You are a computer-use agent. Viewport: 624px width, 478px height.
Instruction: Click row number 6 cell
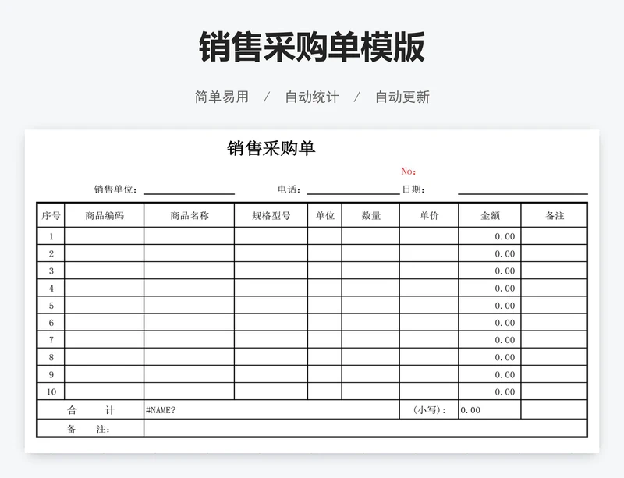coord(51,322)
